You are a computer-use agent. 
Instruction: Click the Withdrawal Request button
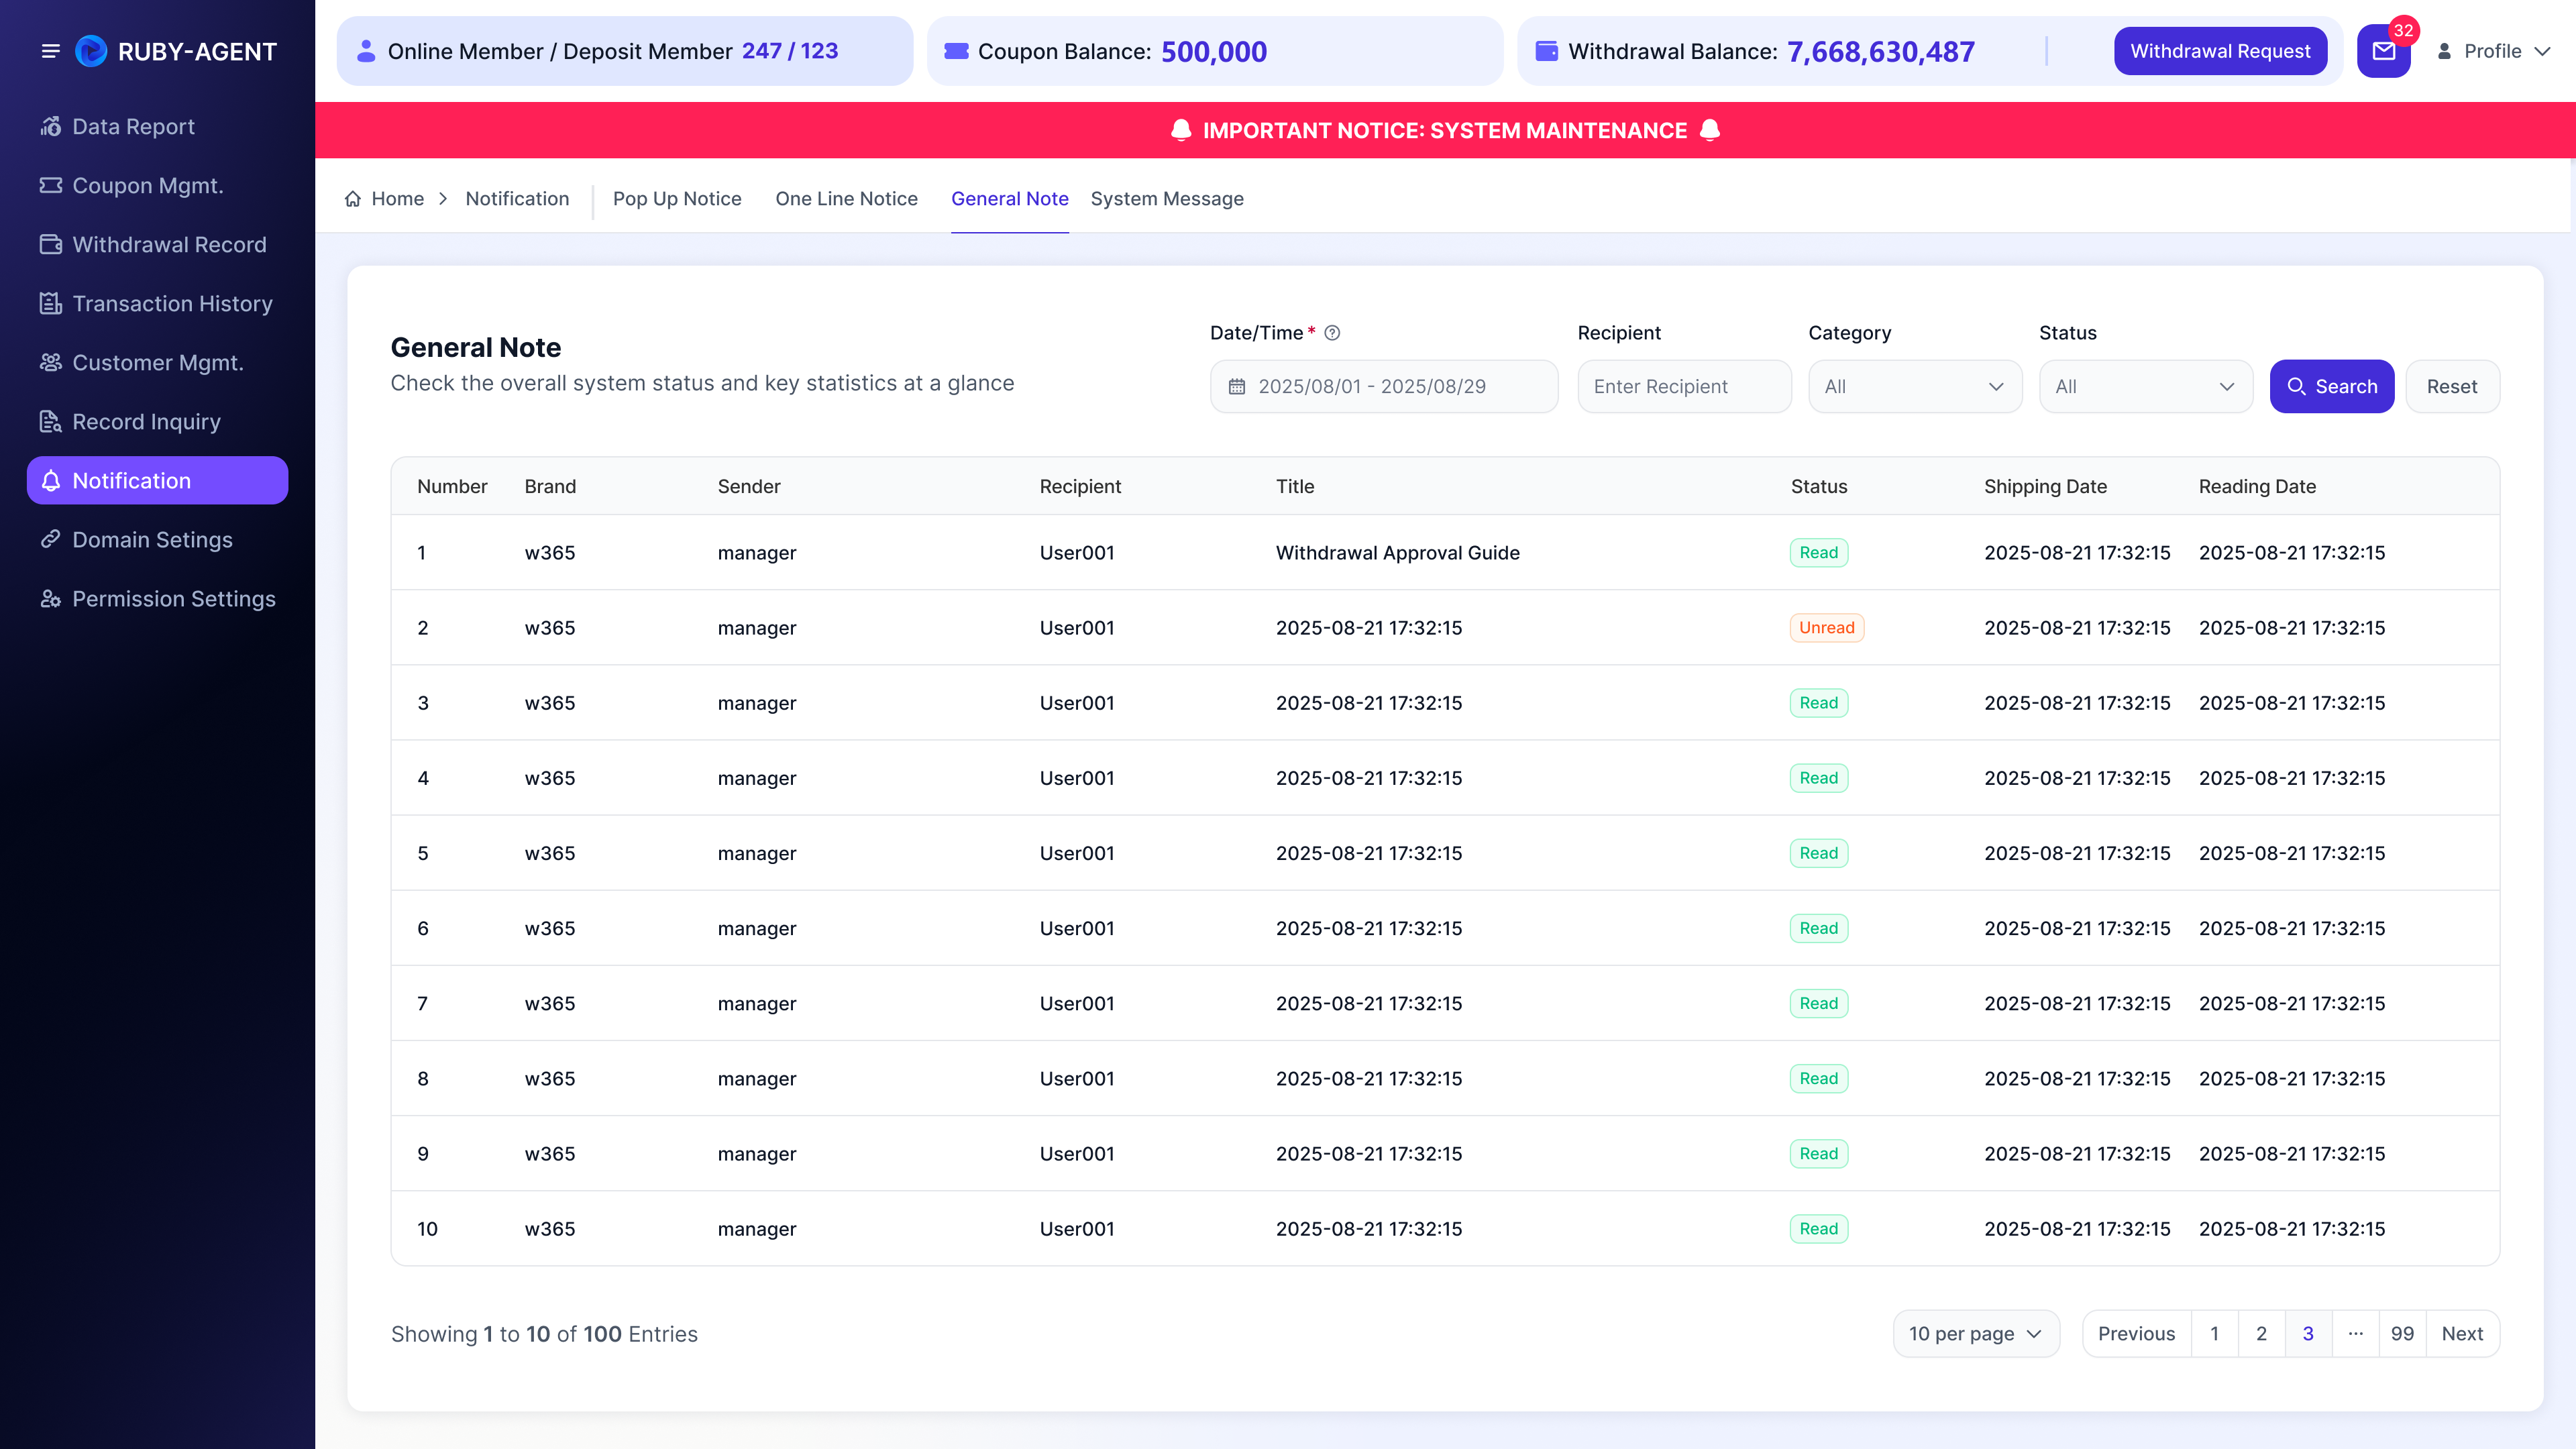click(x=2220, y=51)
